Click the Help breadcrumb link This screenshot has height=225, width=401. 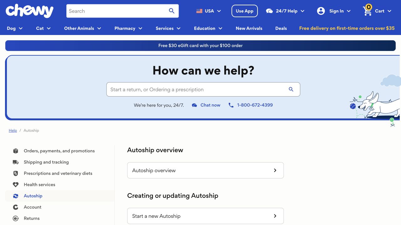(13, 131)
